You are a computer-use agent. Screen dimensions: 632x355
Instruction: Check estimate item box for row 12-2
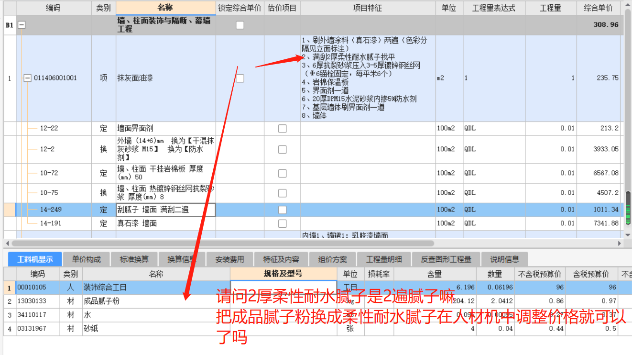(283, 149)
